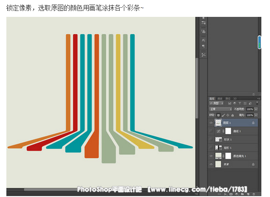Filter layers by adjustment layer icon
270x197 pixels.
(234, 104)
